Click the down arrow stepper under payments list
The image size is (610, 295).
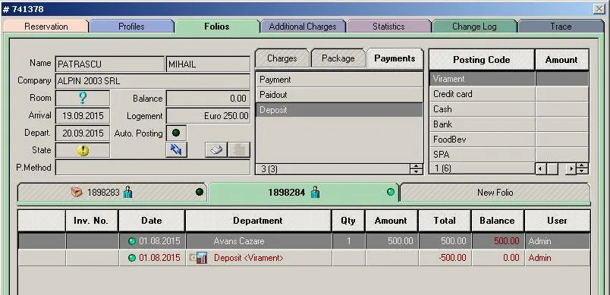417,171
